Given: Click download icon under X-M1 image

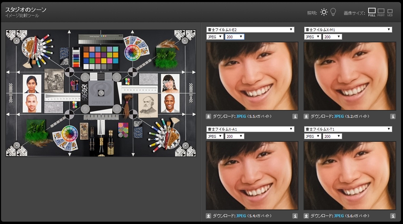Looking at the screenshot, I should (306, 116).
